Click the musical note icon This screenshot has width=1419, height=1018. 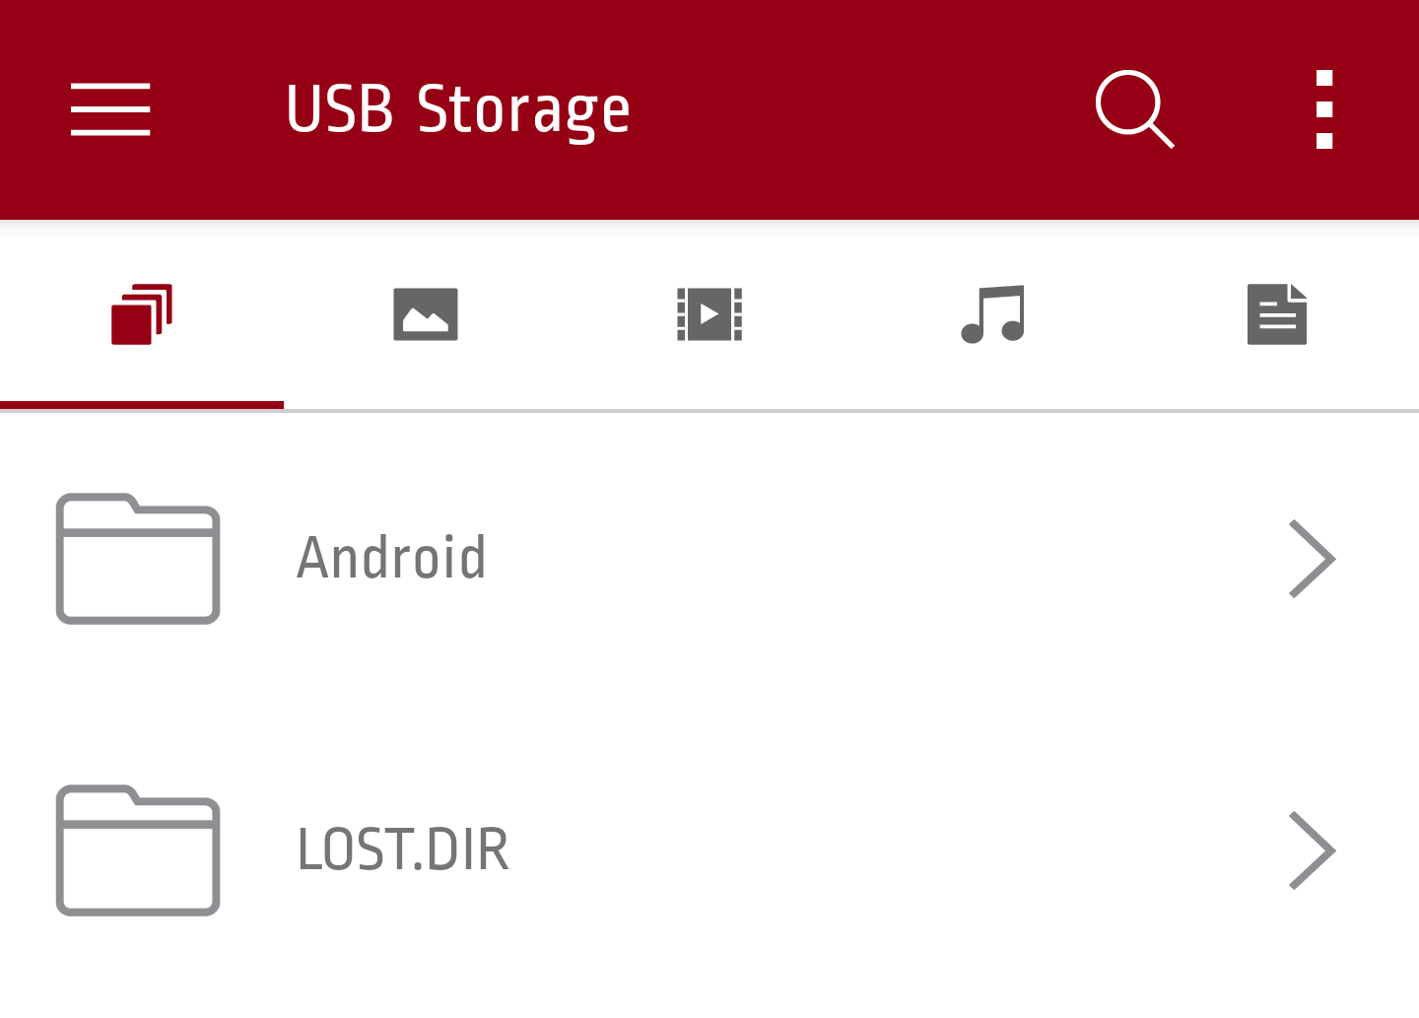point(993,314)
